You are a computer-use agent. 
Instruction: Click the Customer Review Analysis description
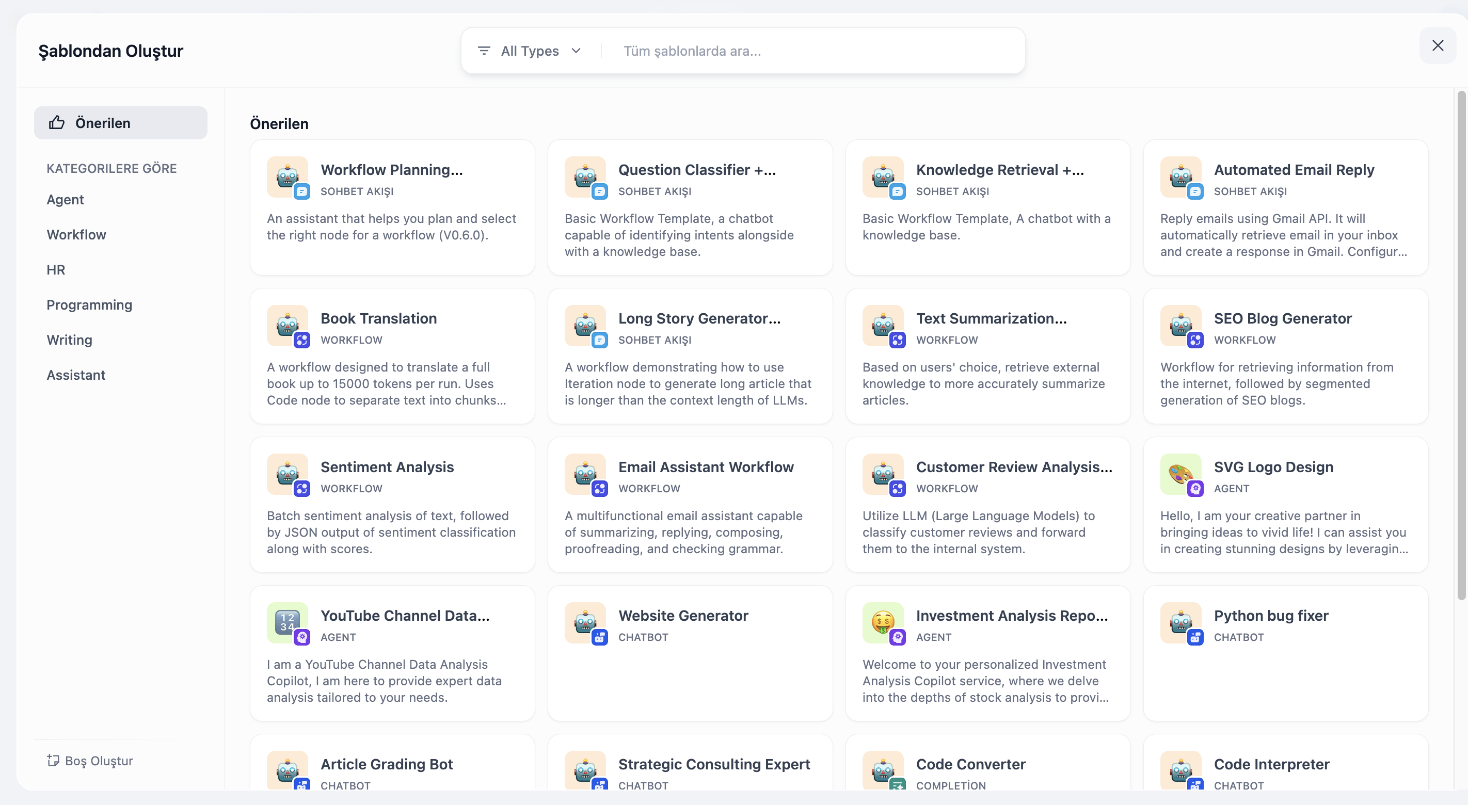(979, 532)
